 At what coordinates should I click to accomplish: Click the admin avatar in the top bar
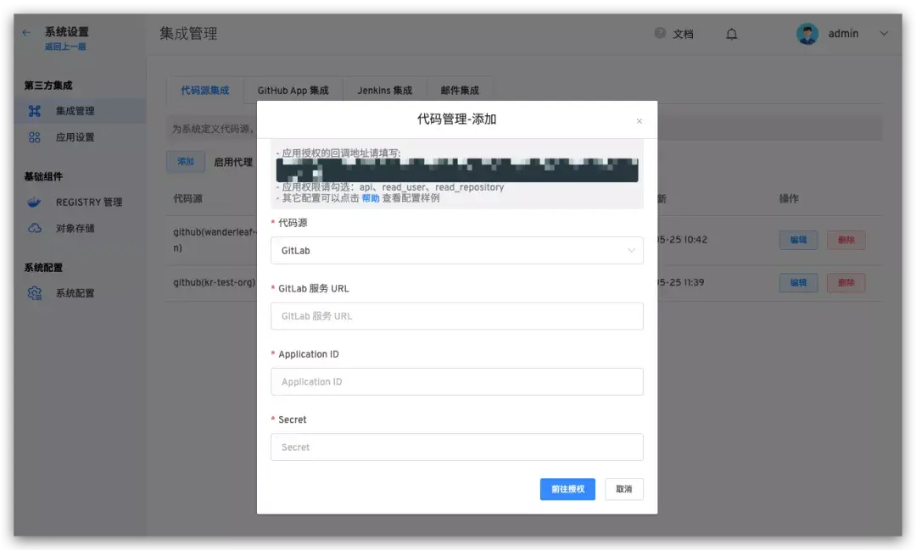pyautogui.click(x=807, y=34)
